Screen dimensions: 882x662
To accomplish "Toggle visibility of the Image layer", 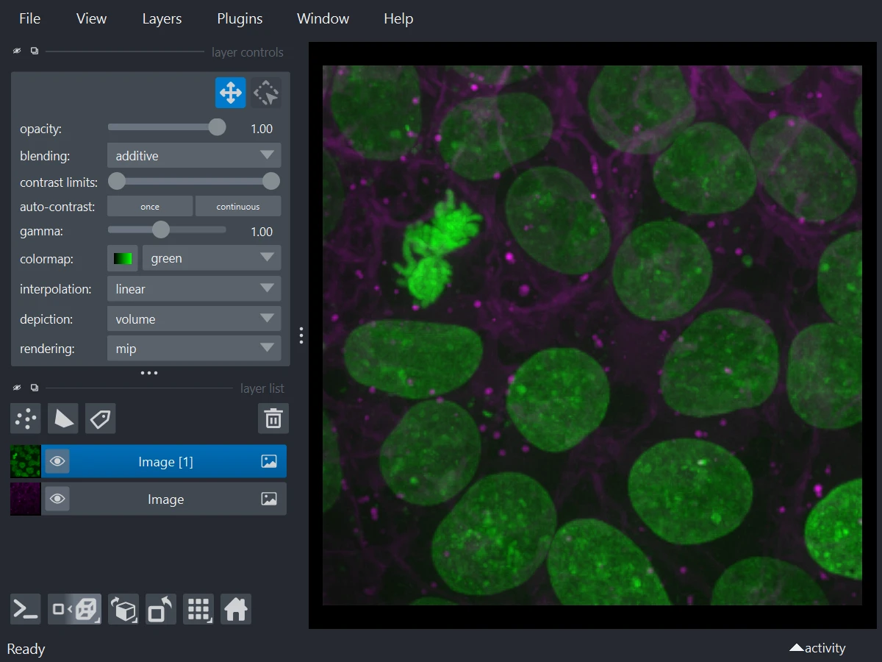I will point(57,499).
